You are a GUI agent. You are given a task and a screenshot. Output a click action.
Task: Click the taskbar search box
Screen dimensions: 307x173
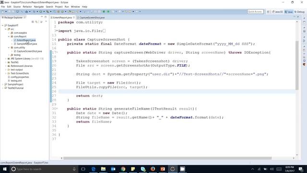pyautogui.click(x=44, y=169)
